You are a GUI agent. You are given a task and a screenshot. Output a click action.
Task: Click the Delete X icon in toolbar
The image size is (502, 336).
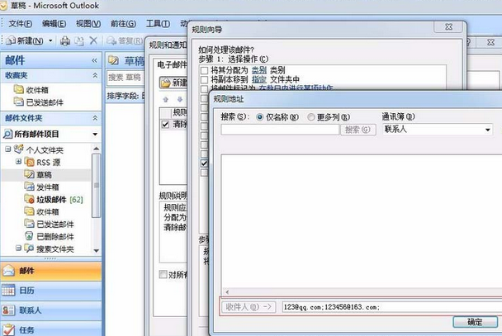(x=93, y=40)
